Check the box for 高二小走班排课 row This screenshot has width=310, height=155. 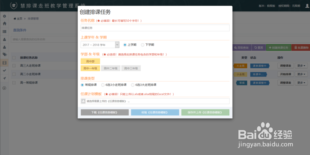point(14,74)
